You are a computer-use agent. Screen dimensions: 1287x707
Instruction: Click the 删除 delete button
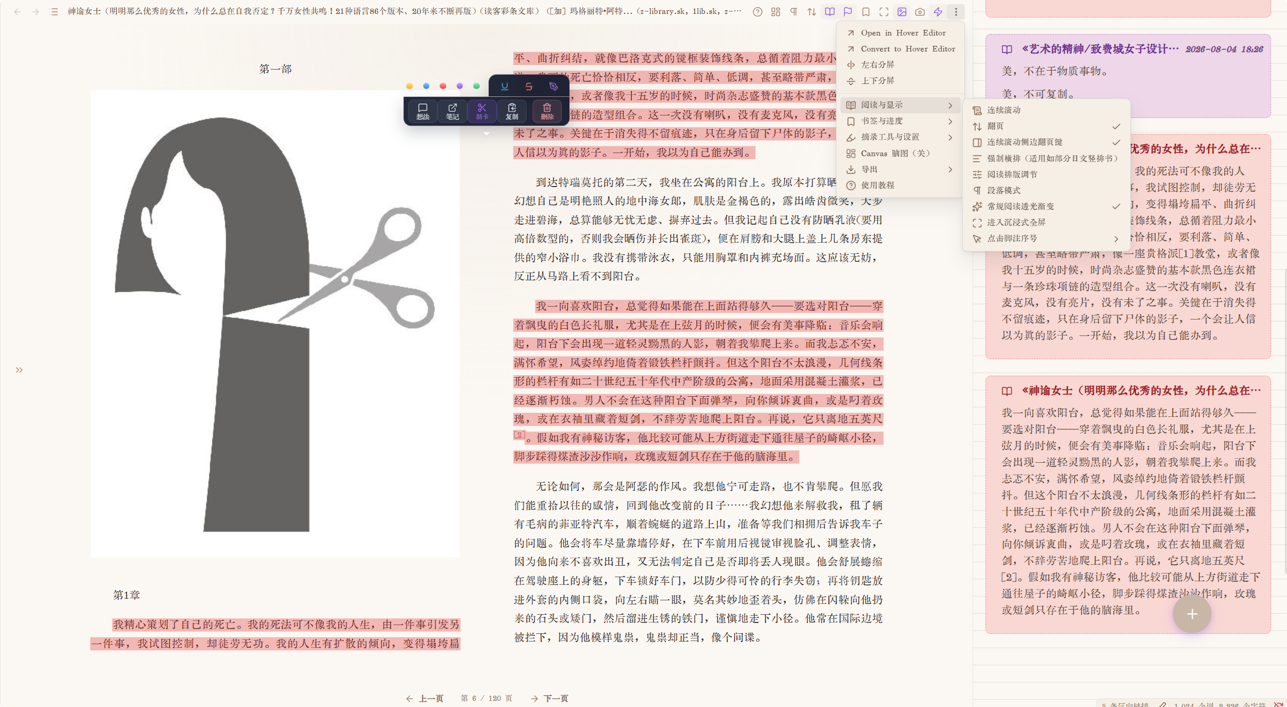[x=547, y=111]
